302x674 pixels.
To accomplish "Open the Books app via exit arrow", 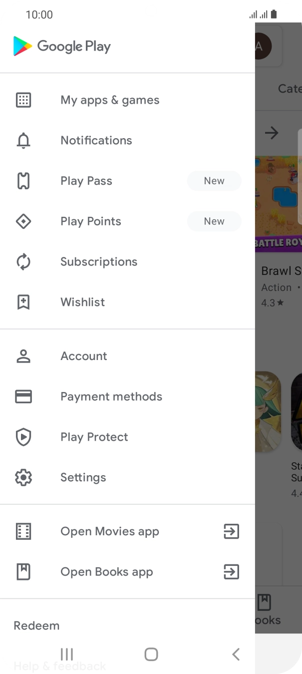I will pos(231,572).
